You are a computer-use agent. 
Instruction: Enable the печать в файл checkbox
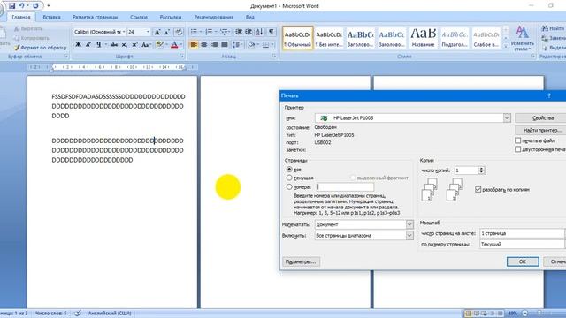pos(517,140)
